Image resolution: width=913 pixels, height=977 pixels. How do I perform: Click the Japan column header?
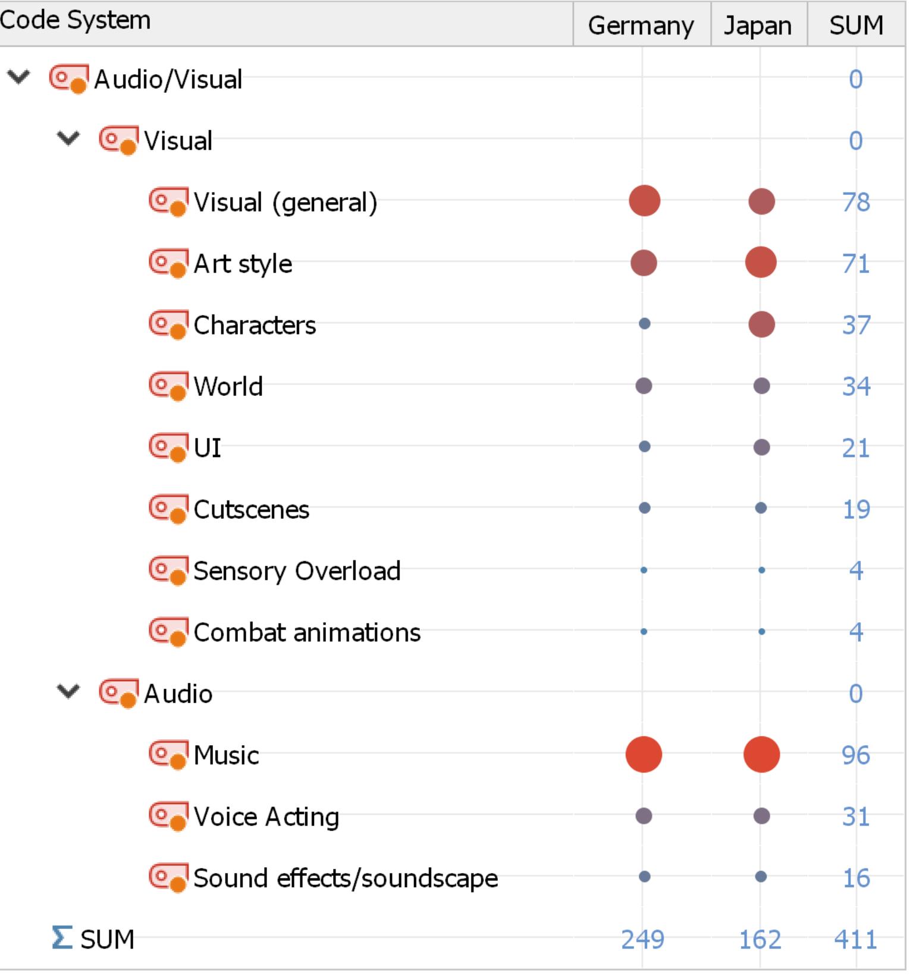click(758, 26)
